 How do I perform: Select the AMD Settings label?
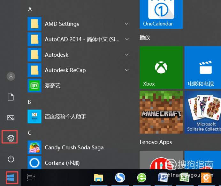coord(62,24)
